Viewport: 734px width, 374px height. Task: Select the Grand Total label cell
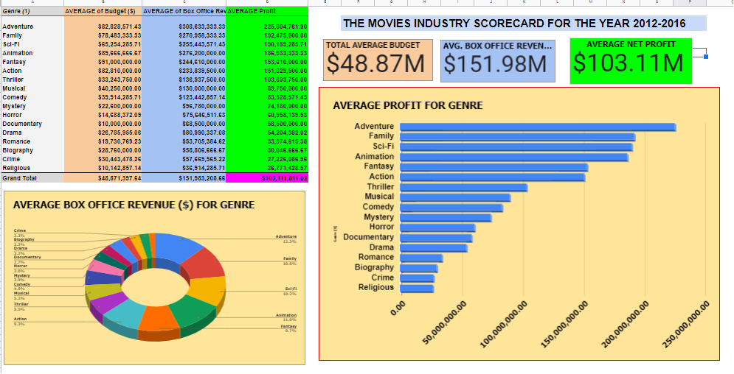coord(21,178)
